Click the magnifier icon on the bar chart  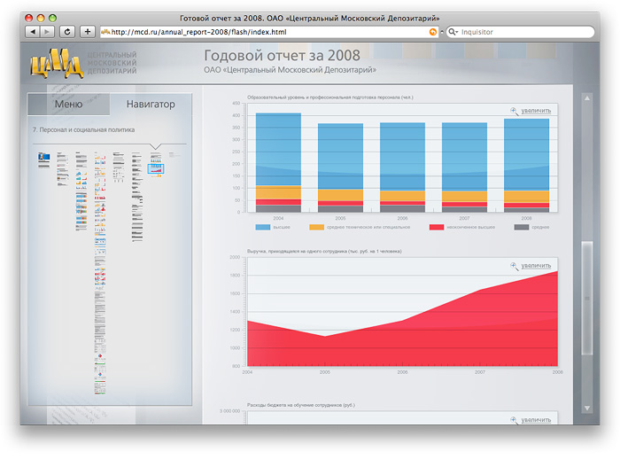pos(514,112)
